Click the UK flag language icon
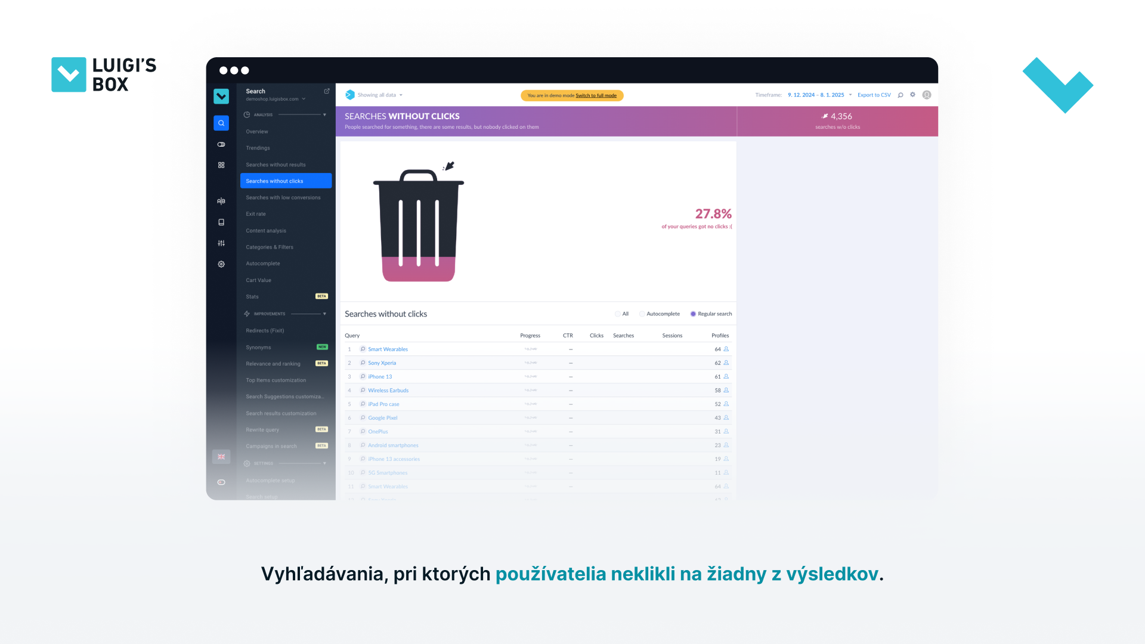1145x644 pixels. (x=221, y=457)
